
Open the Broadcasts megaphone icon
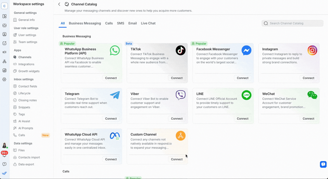pyautogui.click(x=4, y=52)
